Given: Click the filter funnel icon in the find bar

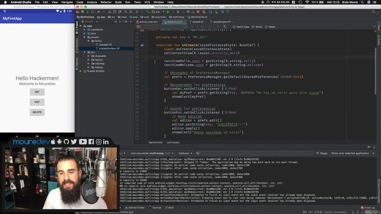Looking at the screenshot, I should click(224, 27).
